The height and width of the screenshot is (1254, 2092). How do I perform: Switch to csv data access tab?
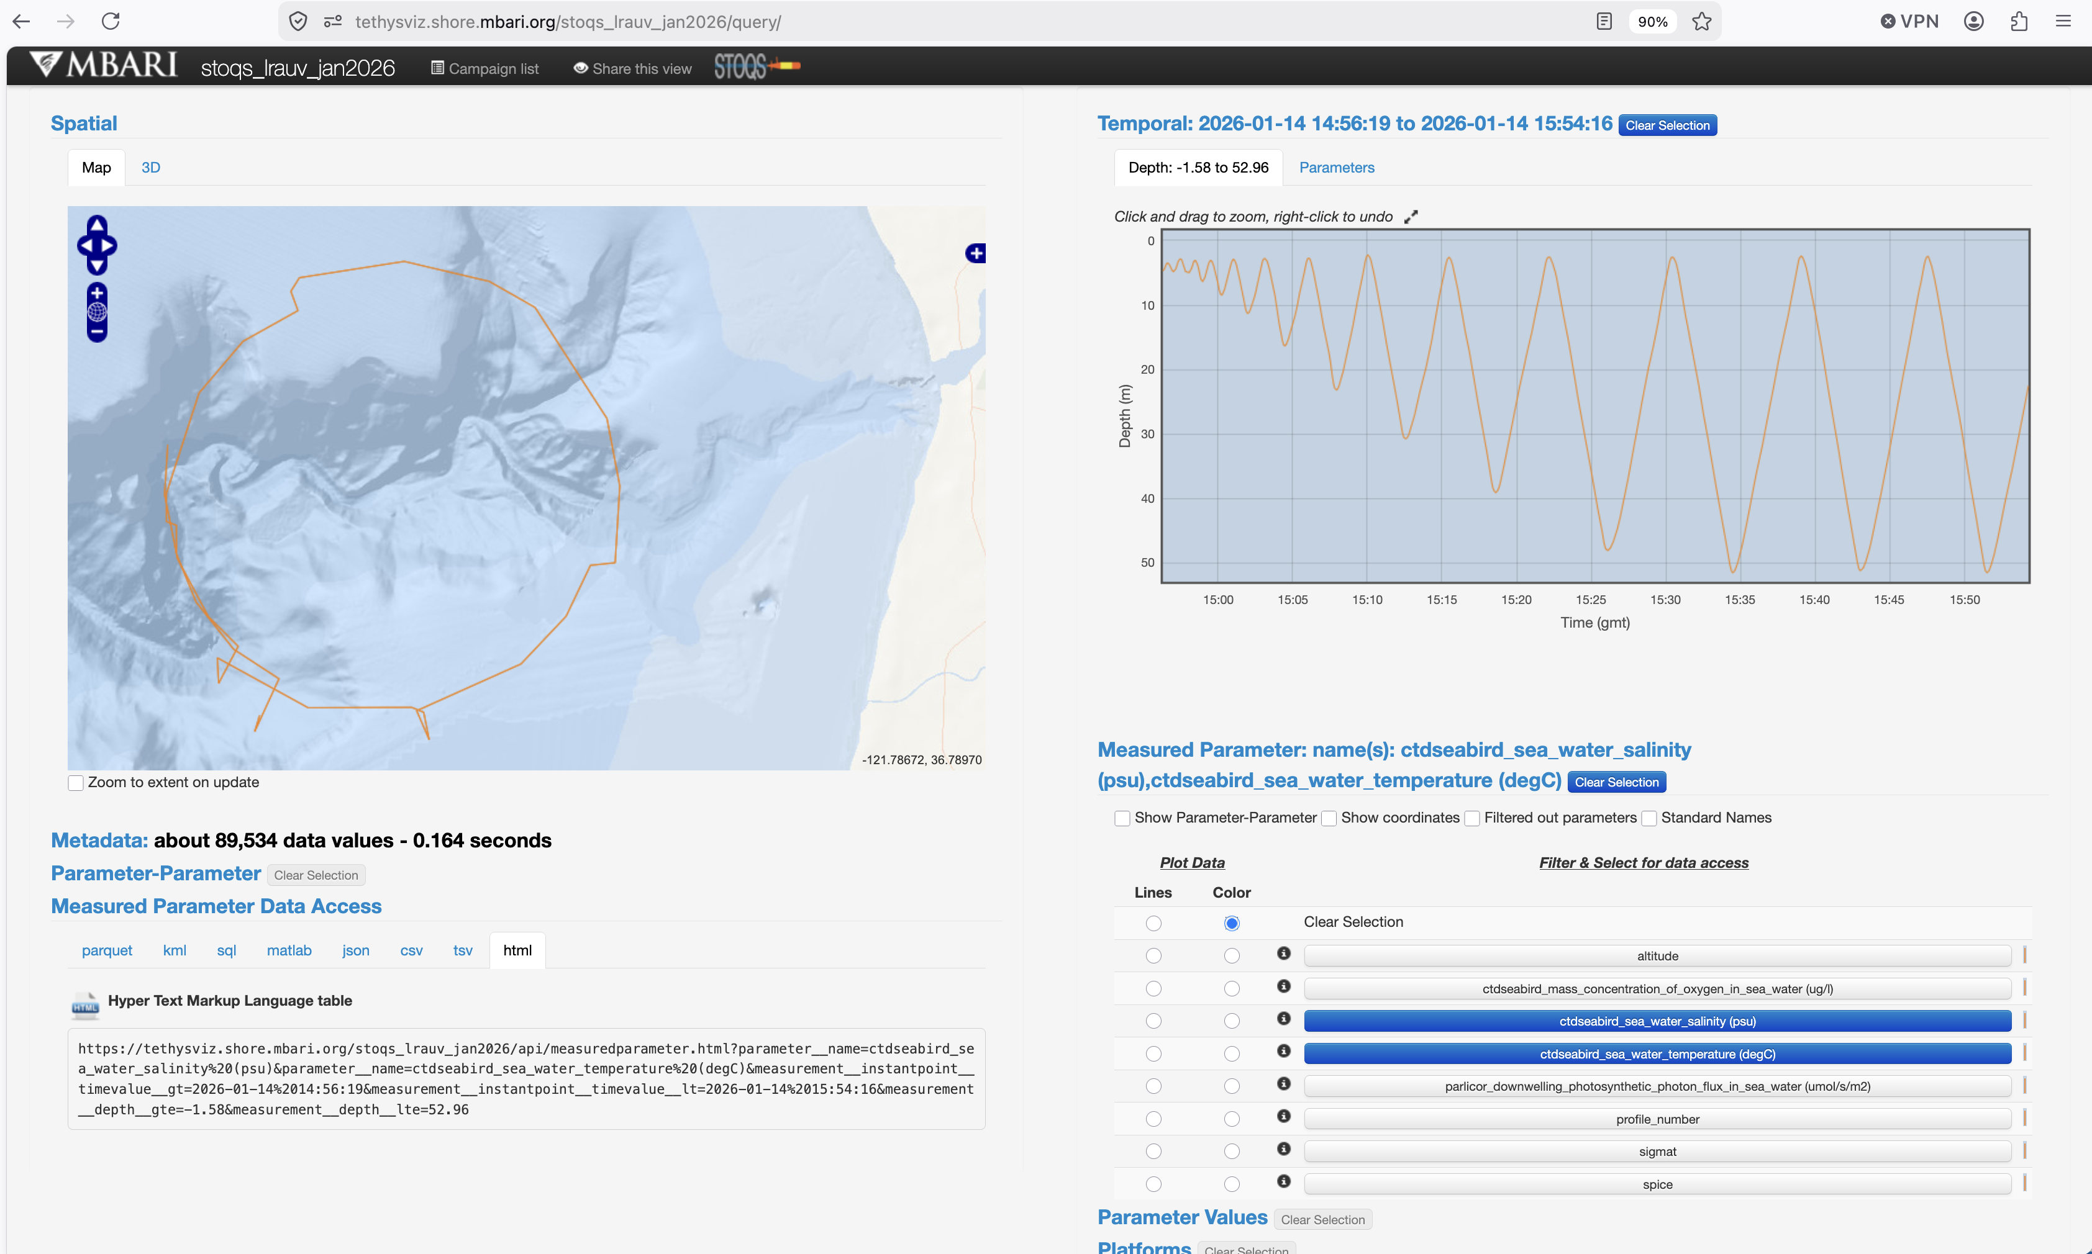click(411, 950)
